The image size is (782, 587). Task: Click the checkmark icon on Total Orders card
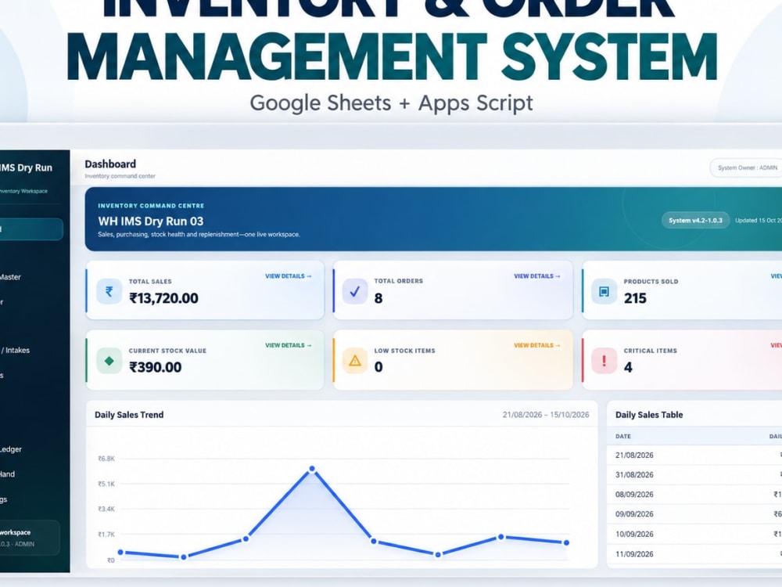pos(354,291)
